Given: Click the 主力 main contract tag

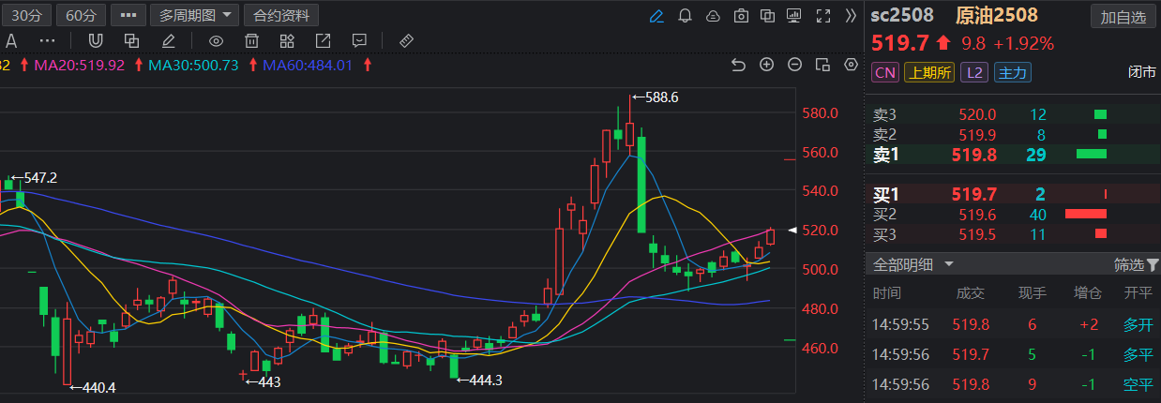Looking at the screenshot, I should [1011, 72].
